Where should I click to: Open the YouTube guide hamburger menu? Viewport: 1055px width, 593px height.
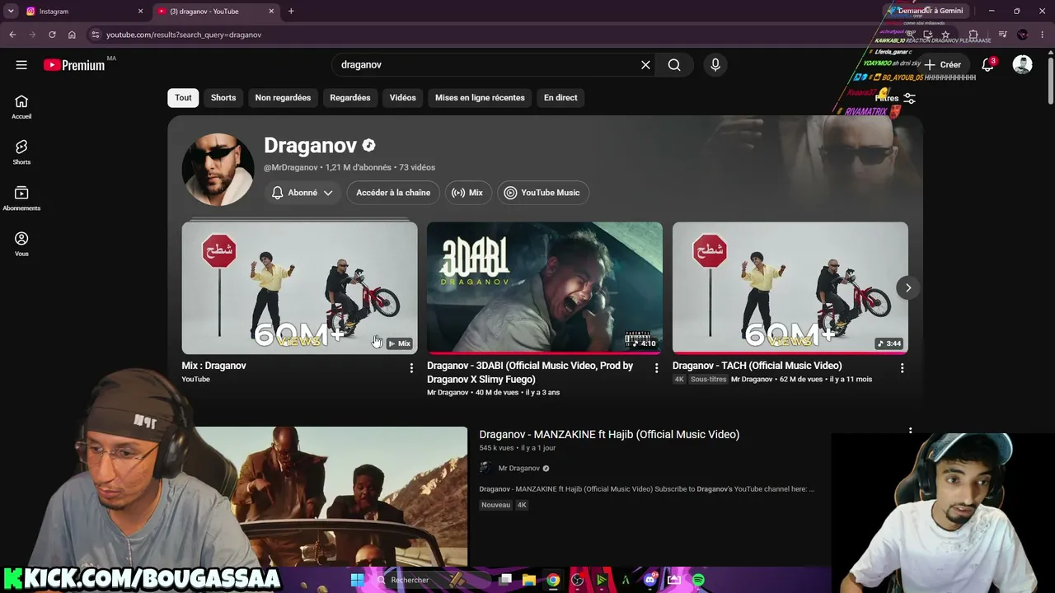tap(21, 65)
